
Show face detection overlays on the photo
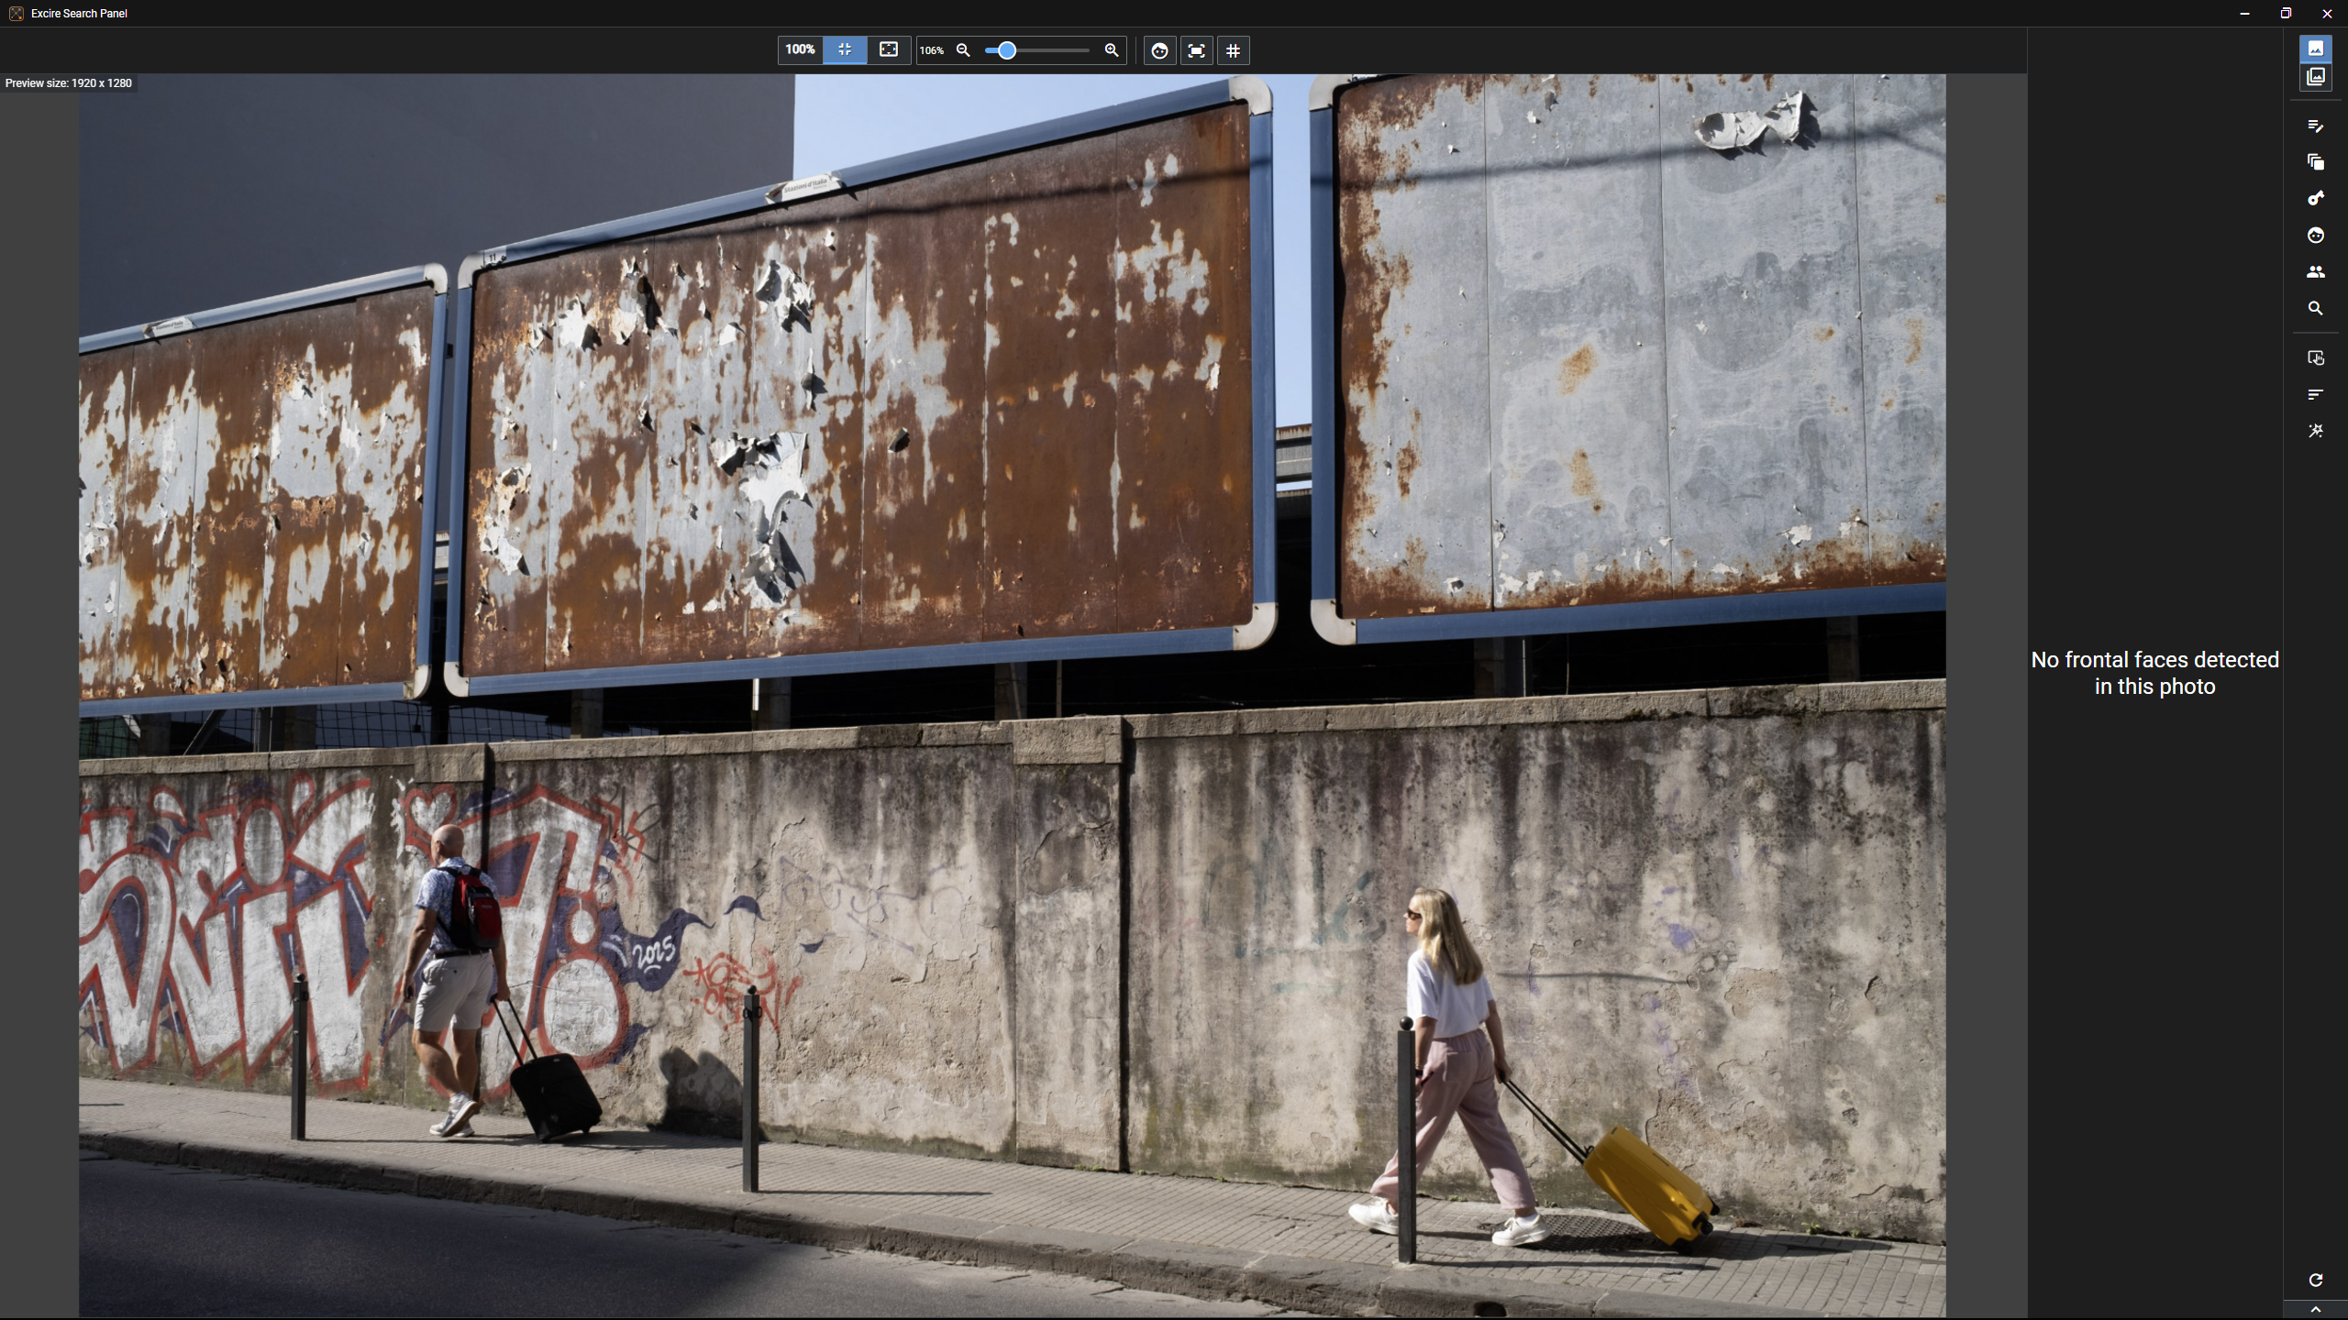tap(1158, 50)
